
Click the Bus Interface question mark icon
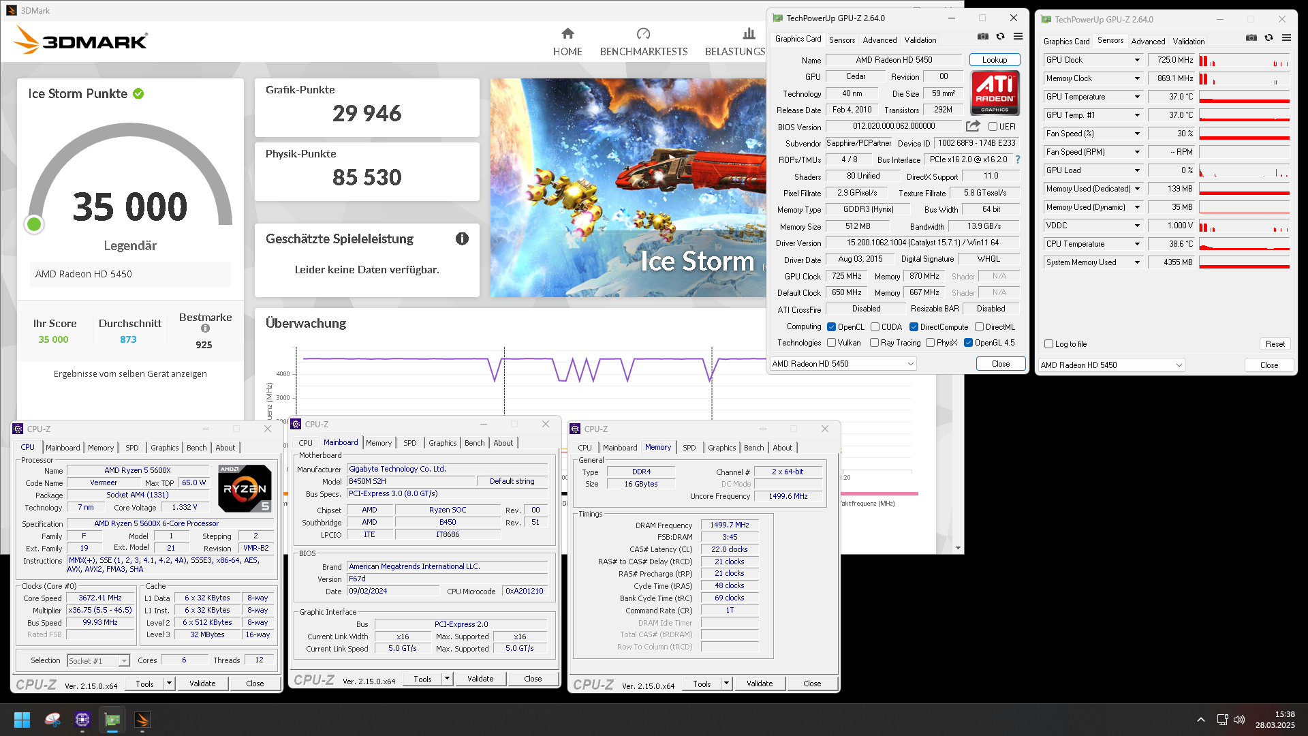[x=1018, y=159]
